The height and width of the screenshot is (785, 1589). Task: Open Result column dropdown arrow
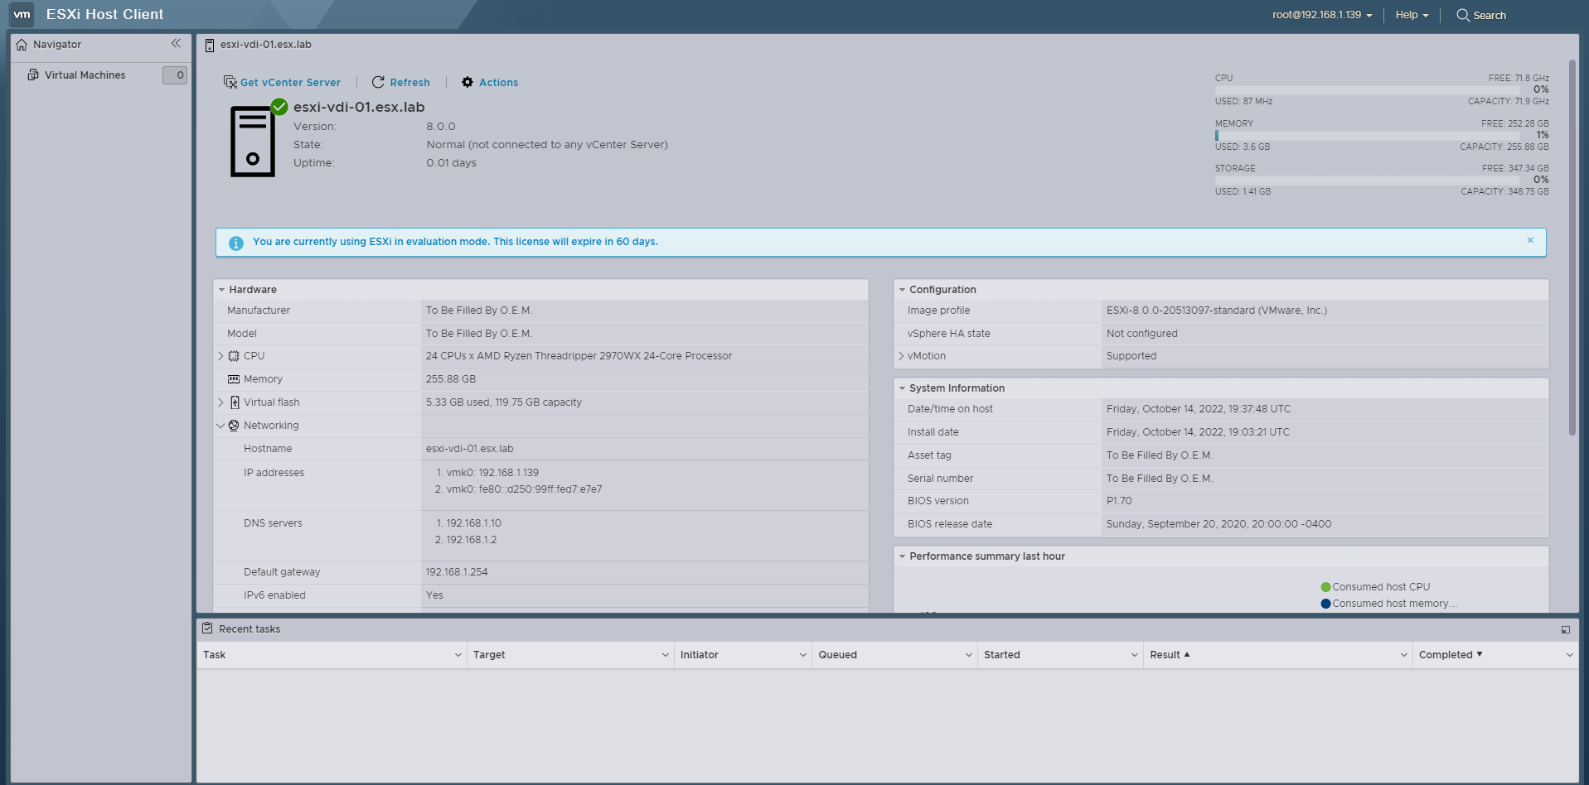click(x=1403, y=655)
